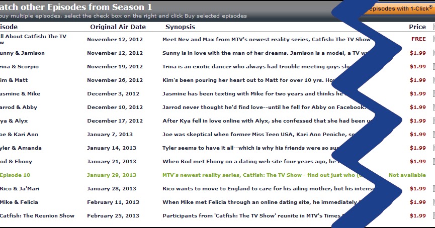
Task: Click the 'Trina is an exotic dancer' synopsis
Action: 256,66
